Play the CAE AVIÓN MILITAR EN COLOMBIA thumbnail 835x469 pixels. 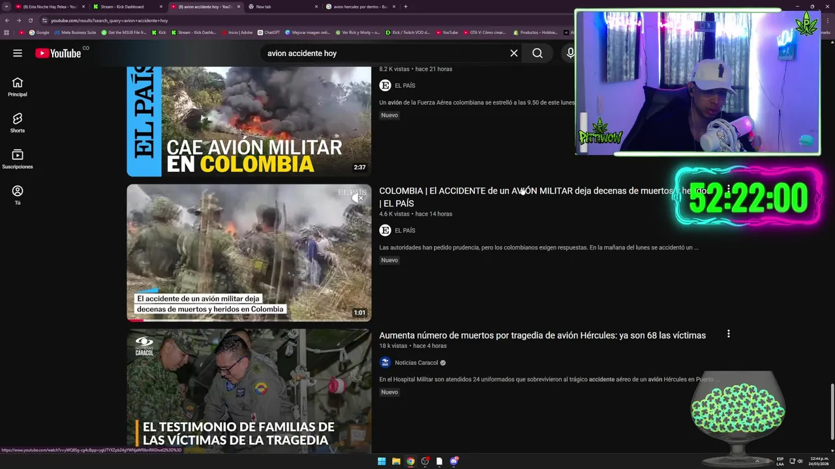click(x=249, y=121)
